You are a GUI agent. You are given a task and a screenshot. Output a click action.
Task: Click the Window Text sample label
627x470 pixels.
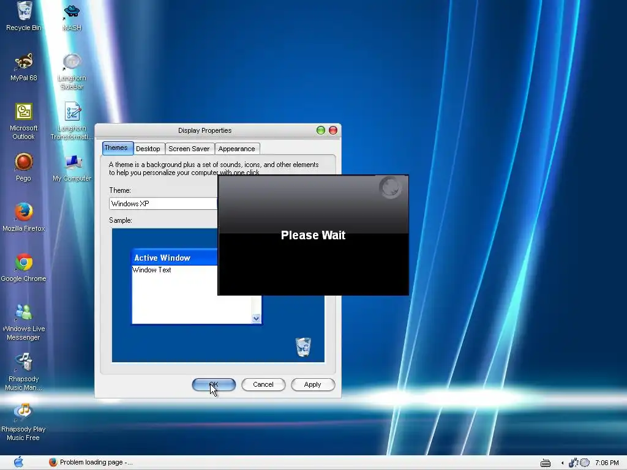click(x=152, y=270)
